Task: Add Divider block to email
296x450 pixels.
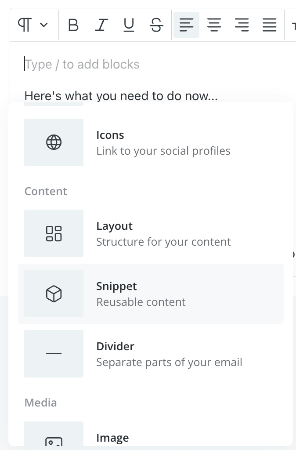Action: point(151,354)
